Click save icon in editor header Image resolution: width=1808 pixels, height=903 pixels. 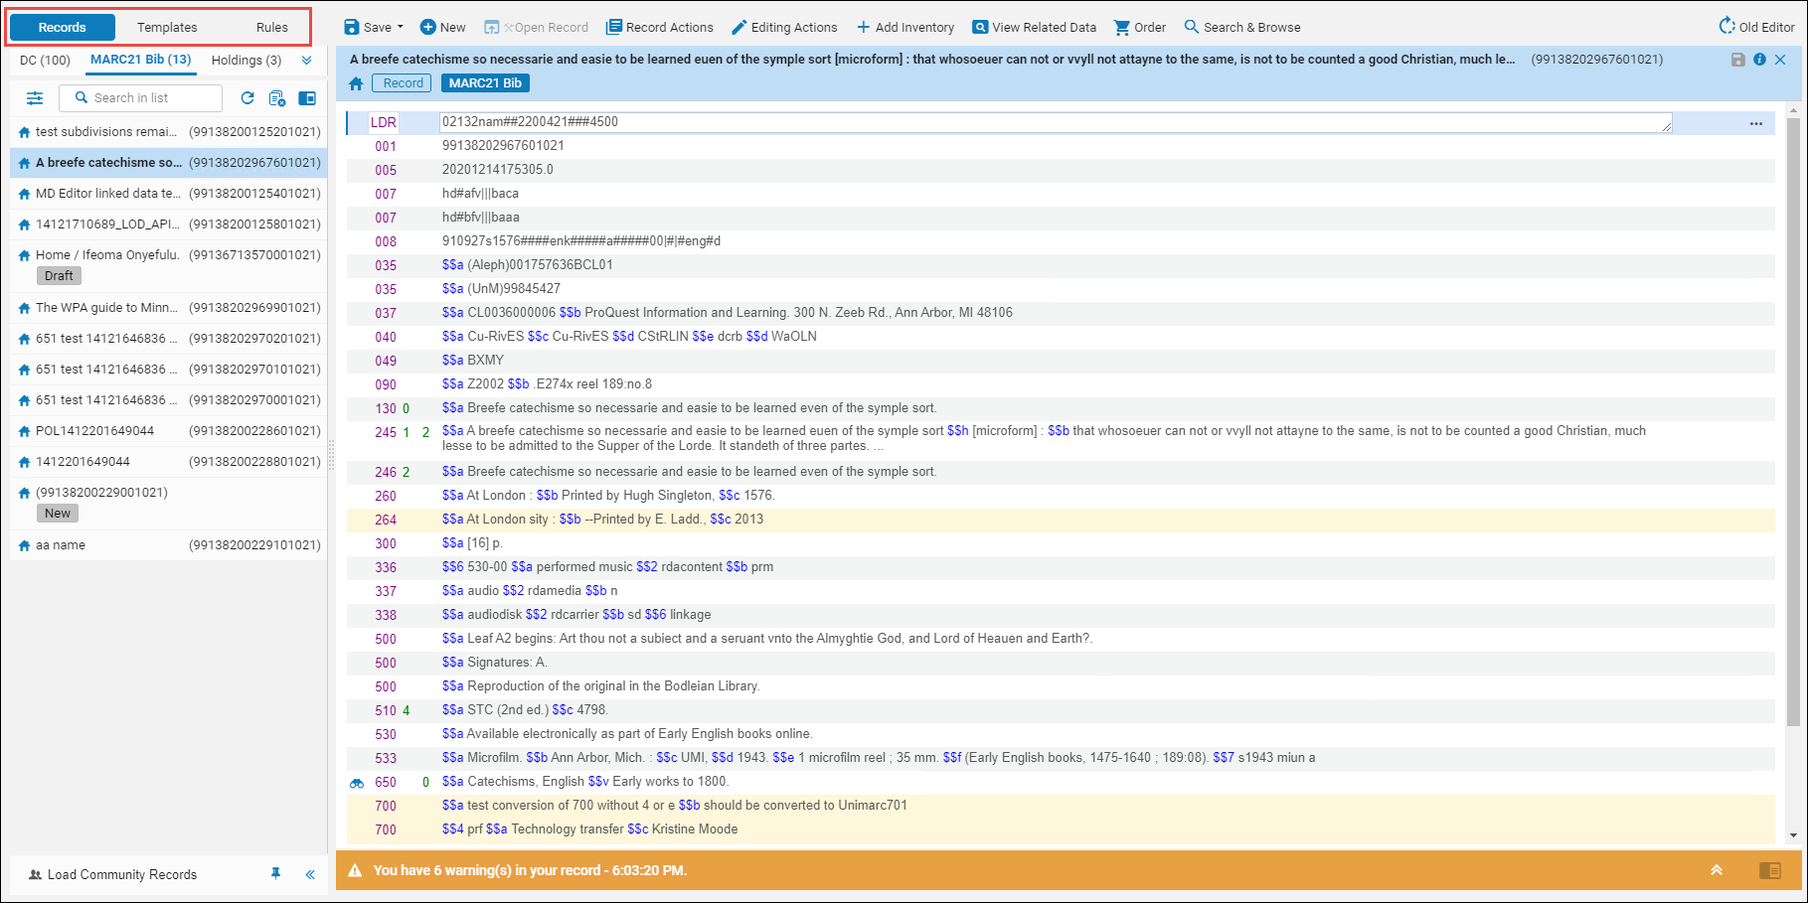(x=1738, y=60)
